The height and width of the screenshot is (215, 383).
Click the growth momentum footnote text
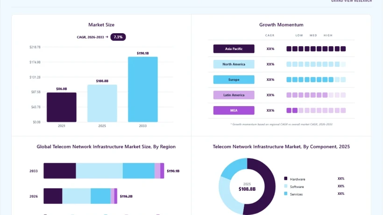tap(281, 124)
